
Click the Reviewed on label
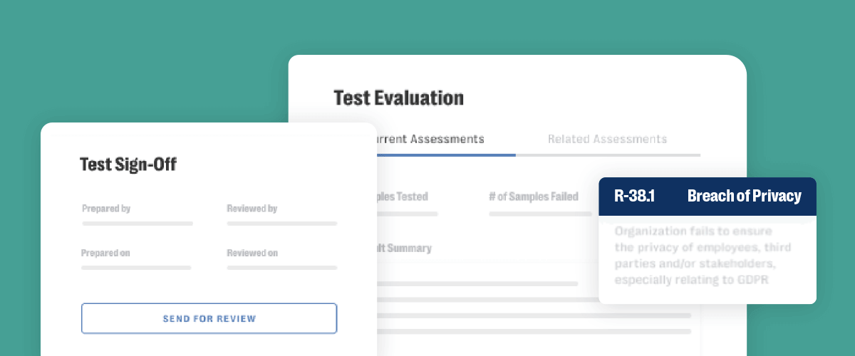coord(252,253)
